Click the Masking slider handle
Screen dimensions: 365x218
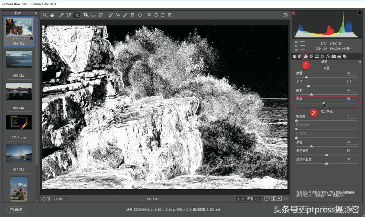coord(324,103)
